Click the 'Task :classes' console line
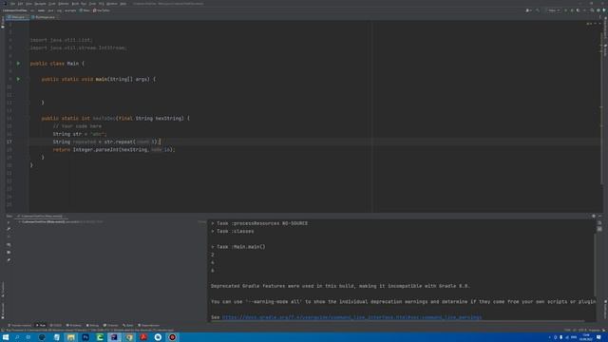Screen dimensions: 608x342 (233, 231)
